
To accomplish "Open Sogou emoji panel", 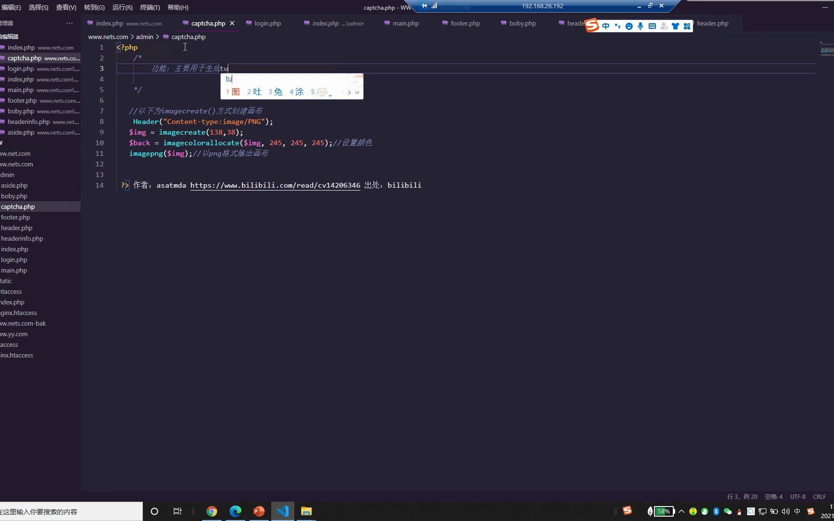I will pos(629,26).
